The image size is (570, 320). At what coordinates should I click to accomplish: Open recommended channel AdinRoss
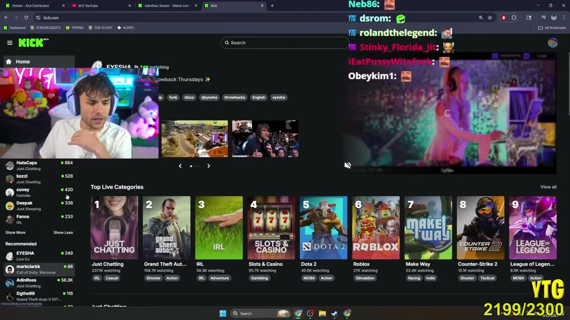coord(39,283)
